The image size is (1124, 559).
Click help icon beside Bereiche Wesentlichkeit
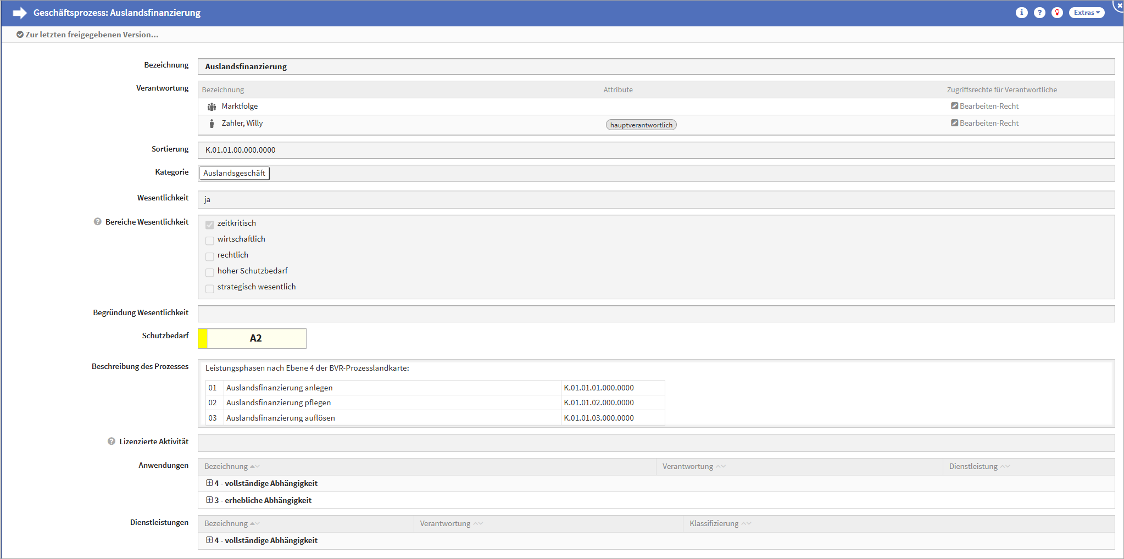(98, 222)
